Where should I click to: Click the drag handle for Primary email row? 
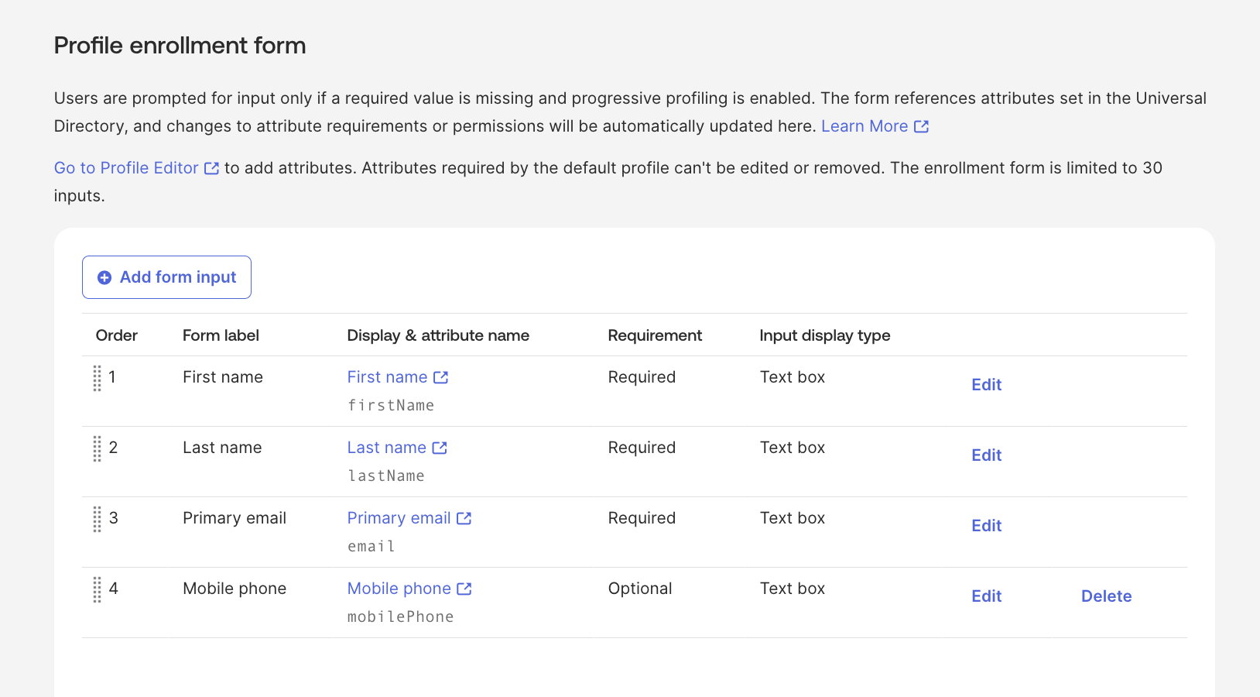coord(97,519)
